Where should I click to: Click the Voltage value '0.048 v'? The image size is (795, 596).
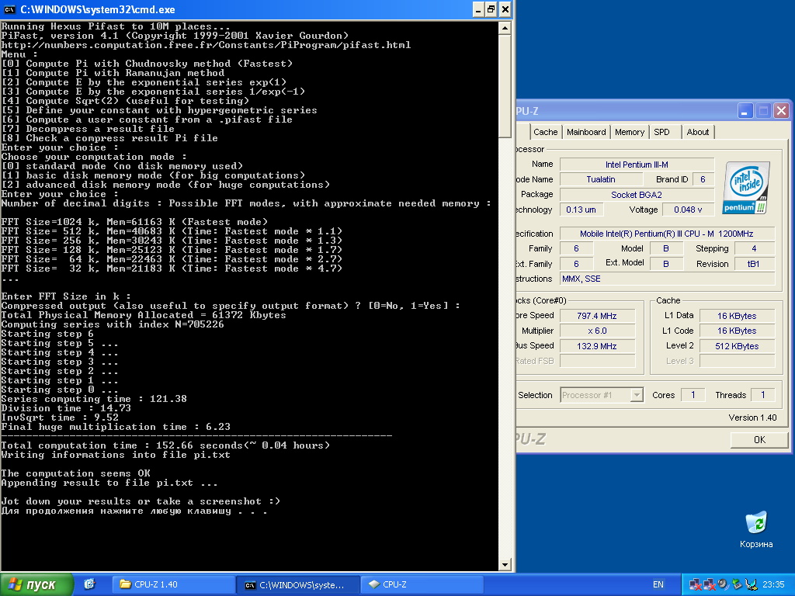688,210
